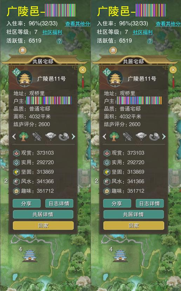Show next icons with right arrow in right panel
This screenshot has height=291, width=181.
point(164,137)
